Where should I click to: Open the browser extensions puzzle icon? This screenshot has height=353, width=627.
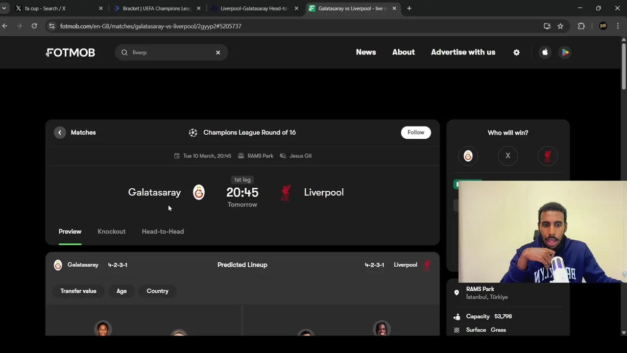pos(581,26)
